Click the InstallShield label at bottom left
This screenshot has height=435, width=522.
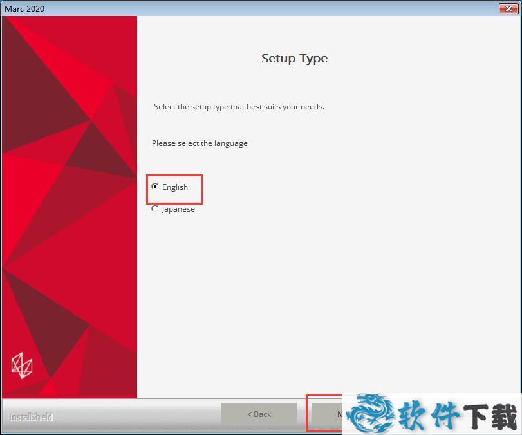coord(31,417)
